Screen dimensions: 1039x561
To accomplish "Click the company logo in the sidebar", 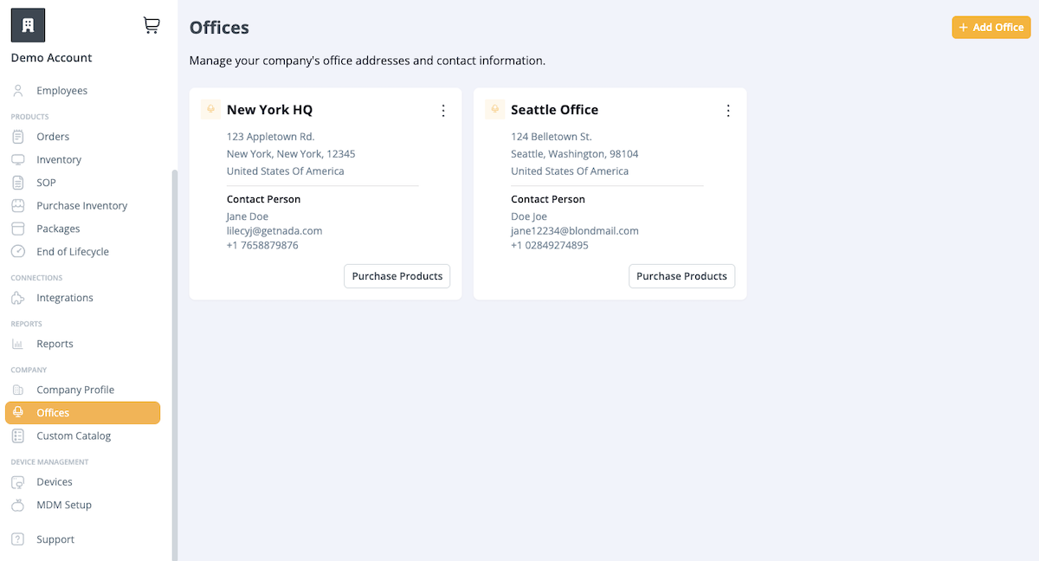I will pyautogui.click(x=28, y=25).
